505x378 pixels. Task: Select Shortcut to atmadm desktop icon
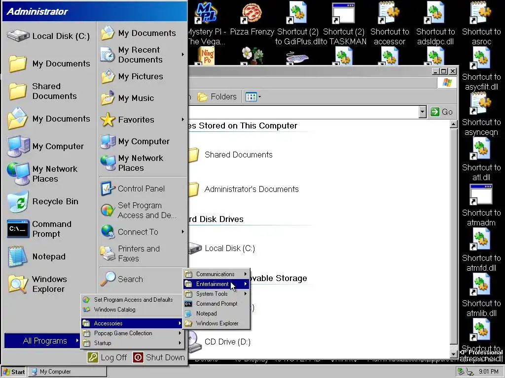point(481,205)
